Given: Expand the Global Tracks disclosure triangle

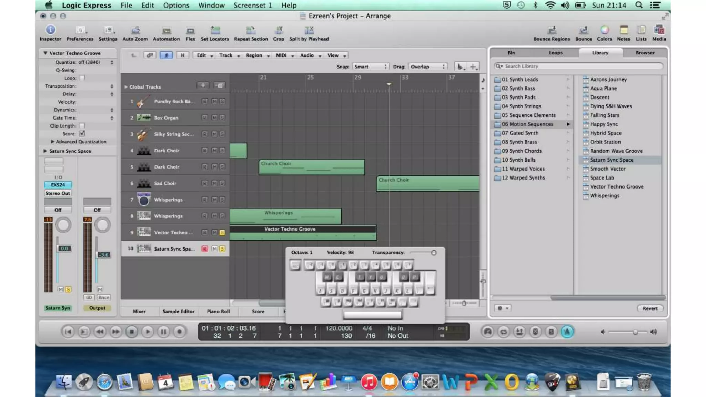Looking at the screenshot, I should 126,87.
